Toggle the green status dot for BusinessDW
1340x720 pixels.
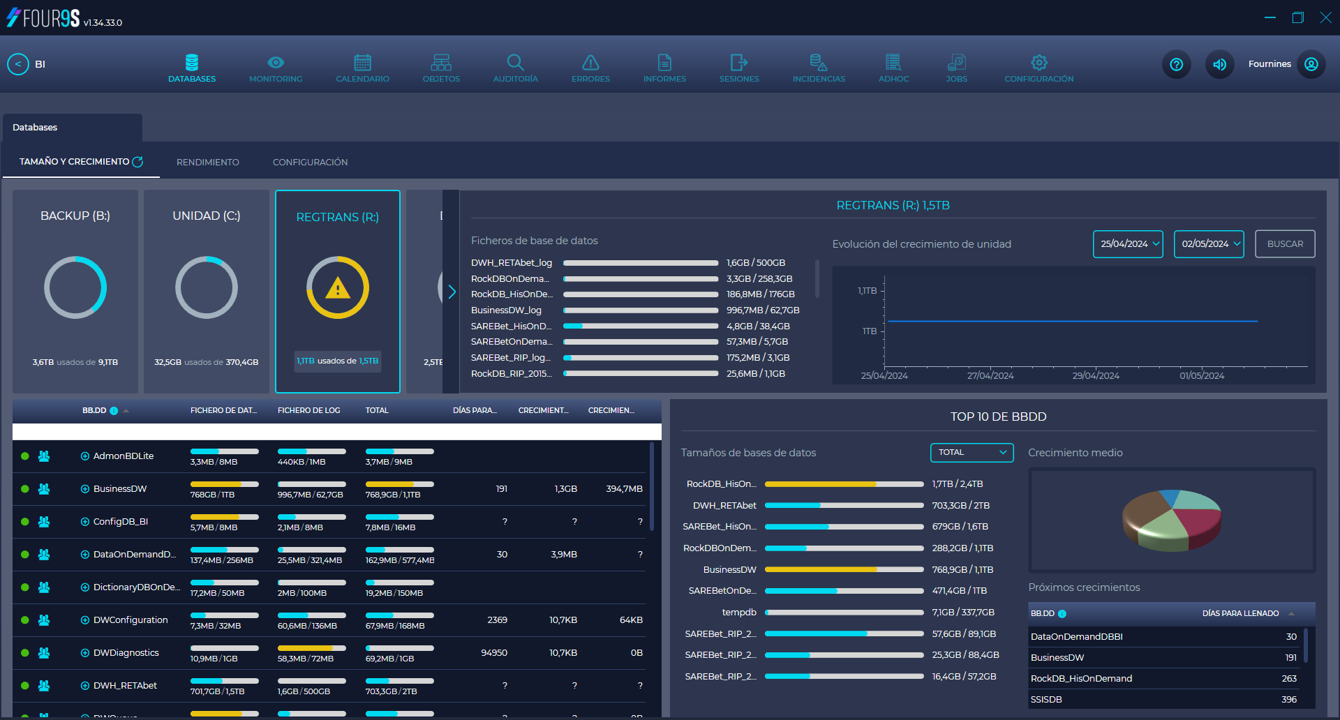24,488
